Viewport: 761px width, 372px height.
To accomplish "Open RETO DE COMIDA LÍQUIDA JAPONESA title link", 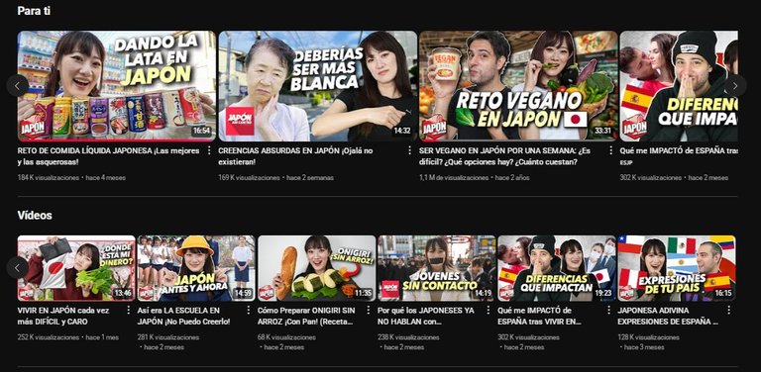I will 109,156.
